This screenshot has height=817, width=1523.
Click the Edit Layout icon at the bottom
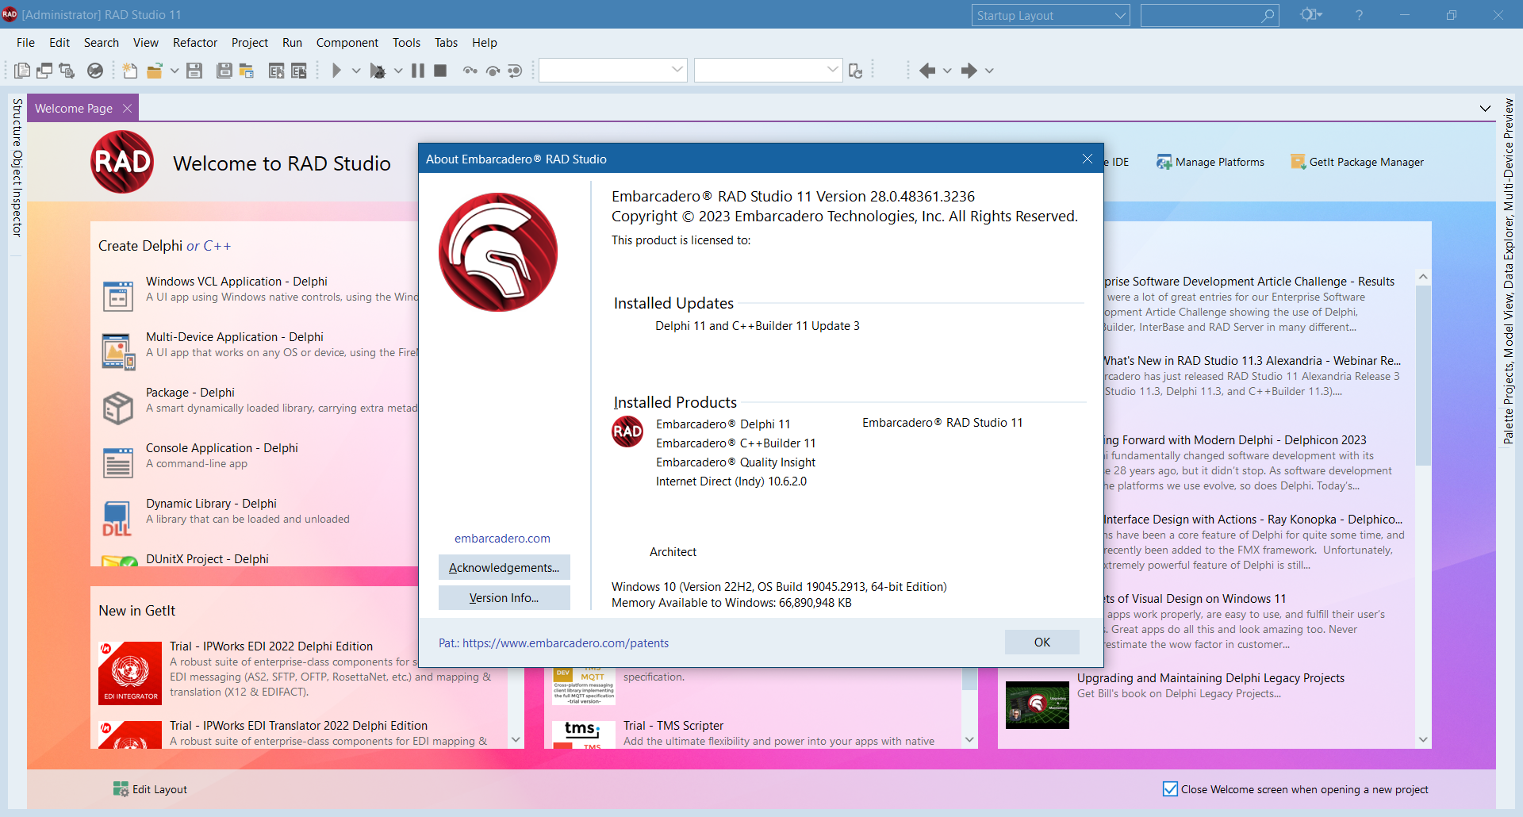(x=121, y=788)
